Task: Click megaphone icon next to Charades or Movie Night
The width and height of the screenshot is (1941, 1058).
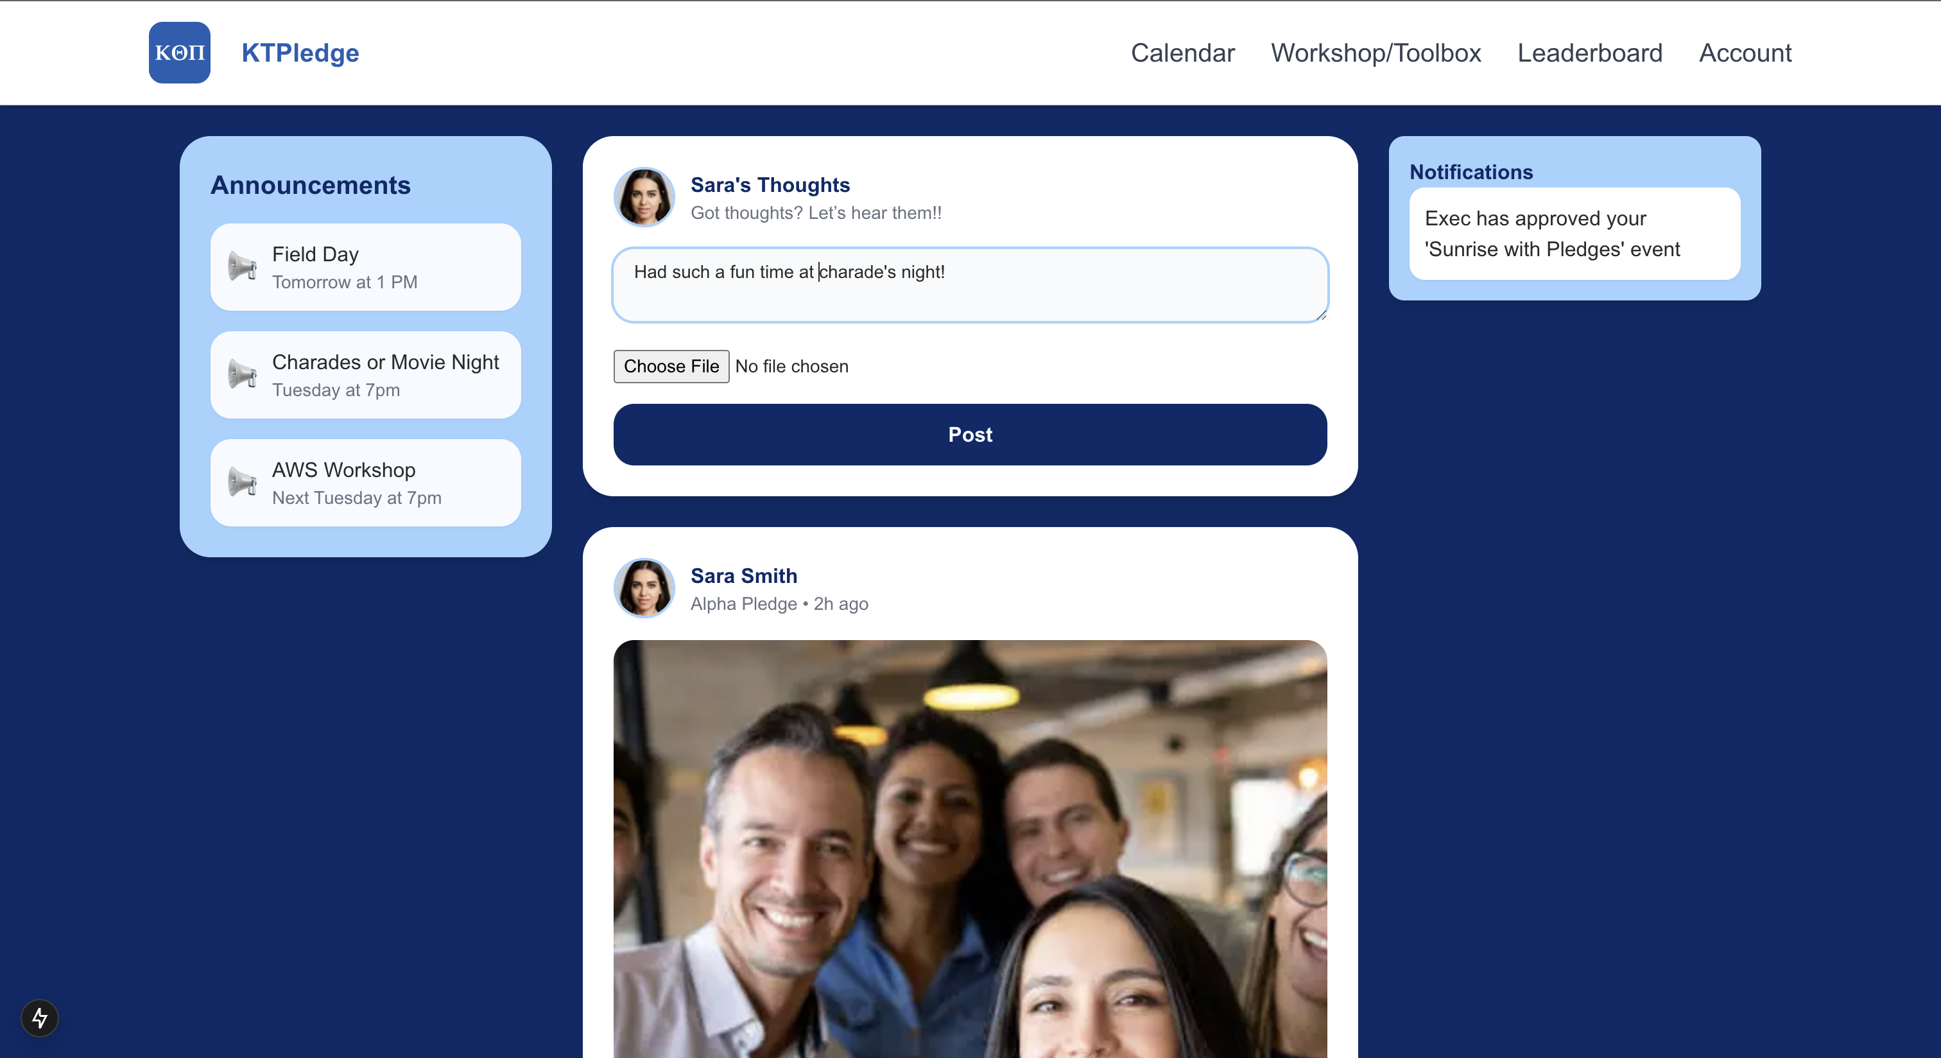Action: click(243, 374)
